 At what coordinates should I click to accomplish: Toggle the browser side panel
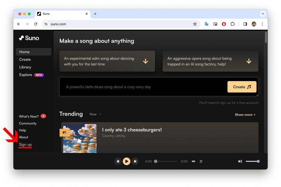coord(245,24)
